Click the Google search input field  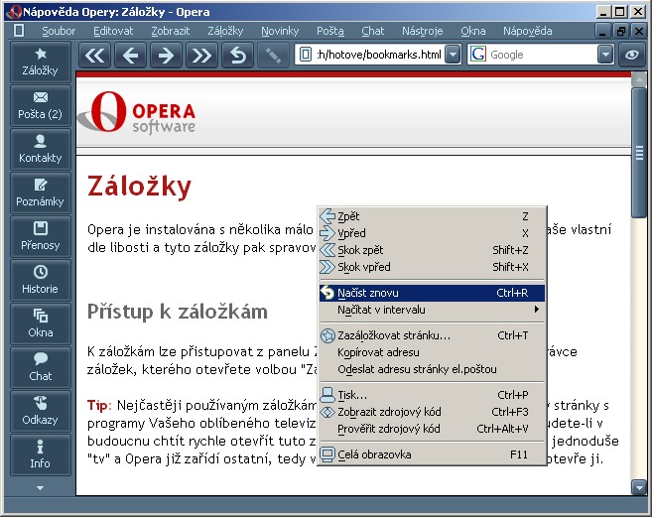(542, 55)
